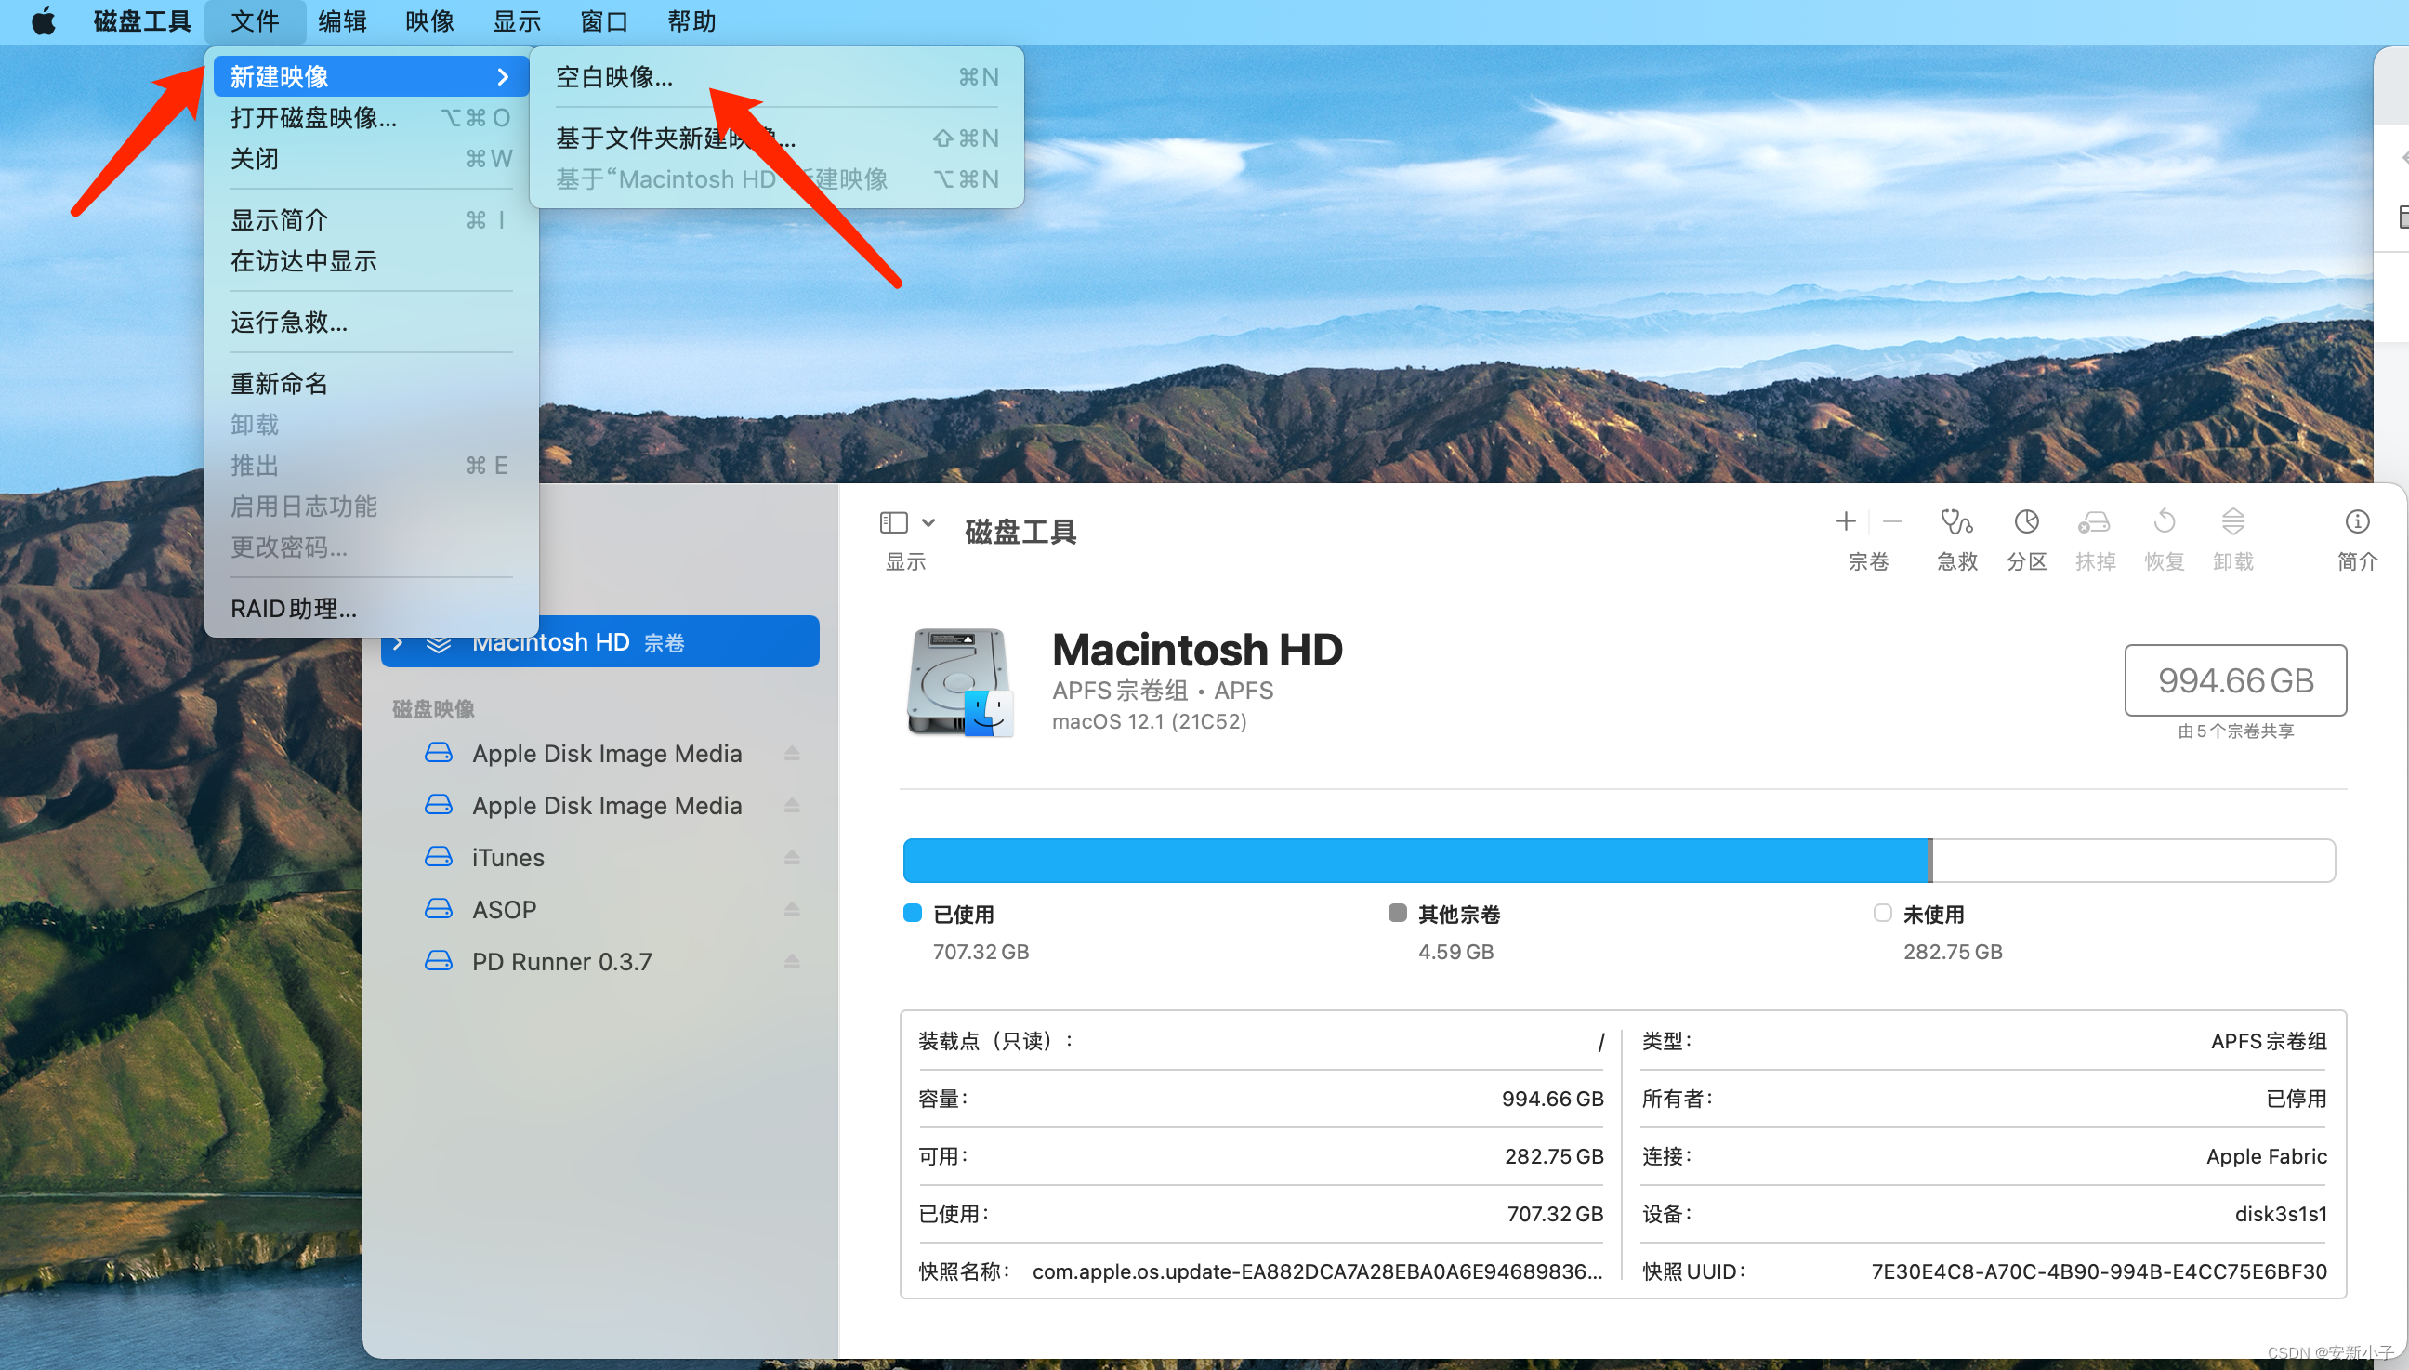Image resolution: width=2409 pixels, height=1370 pixels.
Task: Click the sidebar view (显示) icon
Action: [892, 522]
